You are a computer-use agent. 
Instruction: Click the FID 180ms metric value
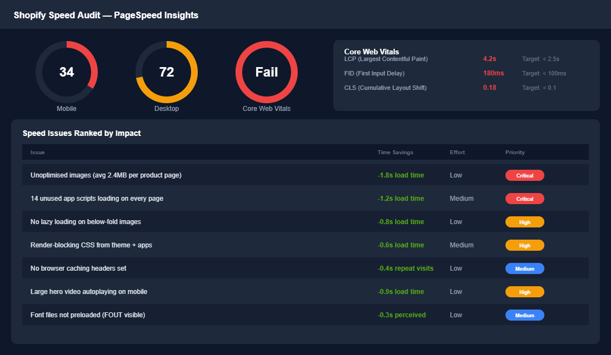490,73
